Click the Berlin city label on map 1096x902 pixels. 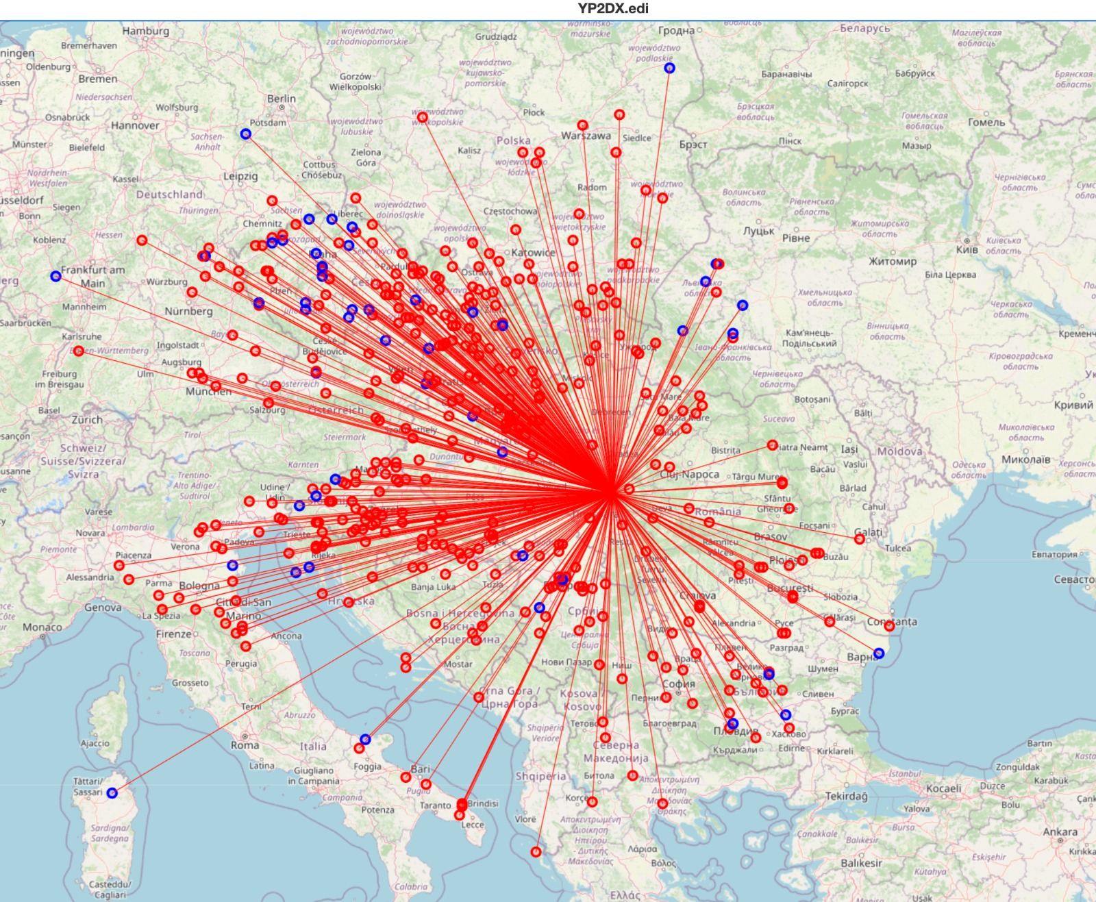click(282, 99)
